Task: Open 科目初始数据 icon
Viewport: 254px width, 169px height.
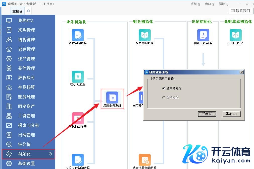Action: click(144, 35)
